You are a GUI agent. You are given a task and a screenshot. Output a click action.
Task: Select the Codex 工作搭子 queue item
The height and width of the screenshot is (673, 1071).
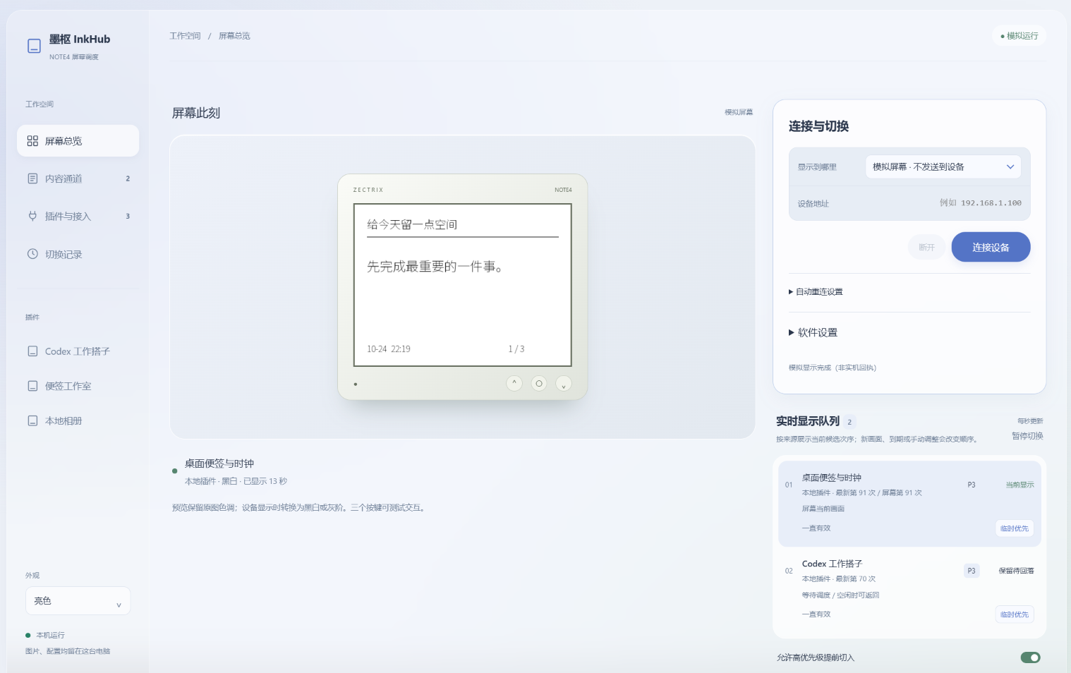point(909,590)
